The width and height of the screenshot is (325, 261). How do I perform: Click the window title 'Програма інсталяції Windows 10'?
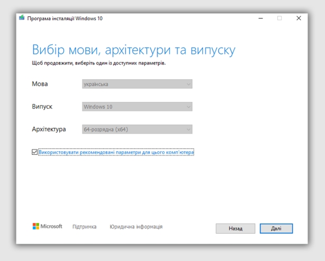[65, 18]
